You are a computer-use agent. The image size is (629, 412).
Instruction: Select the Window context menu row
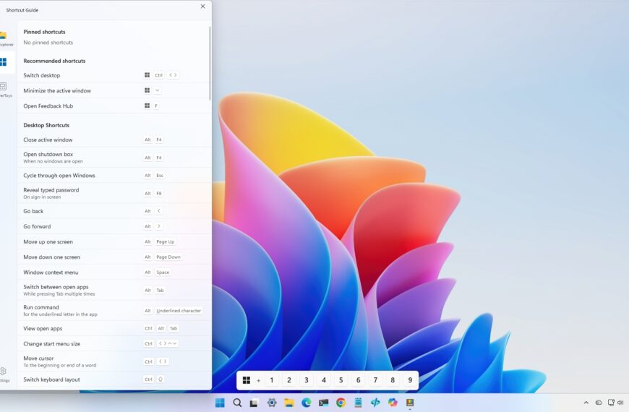(114, 272)
